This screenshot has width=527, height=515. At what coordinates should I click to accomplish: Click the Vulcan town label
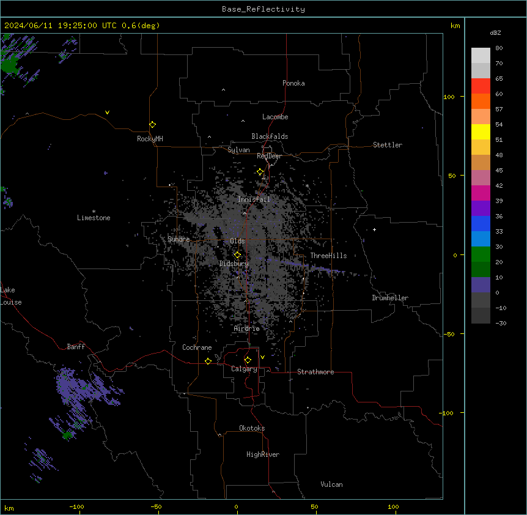coord(331,484)
